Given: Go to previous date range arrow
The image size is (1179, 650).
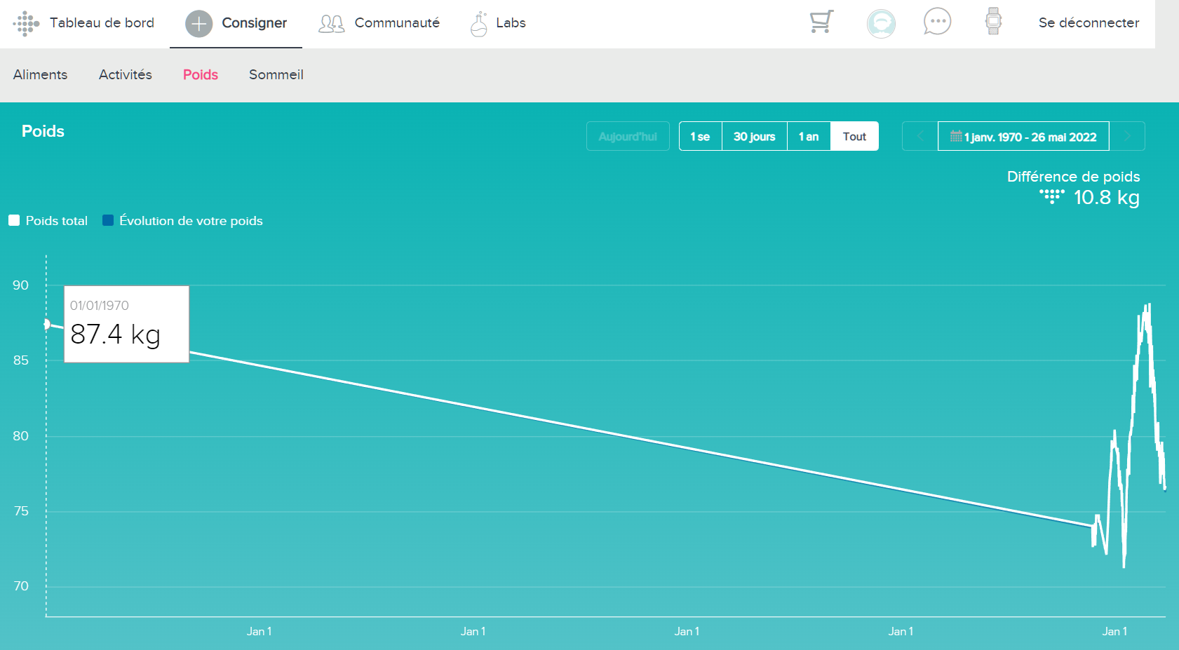Looking at the screenshot, I should click(x=920, y=136).
